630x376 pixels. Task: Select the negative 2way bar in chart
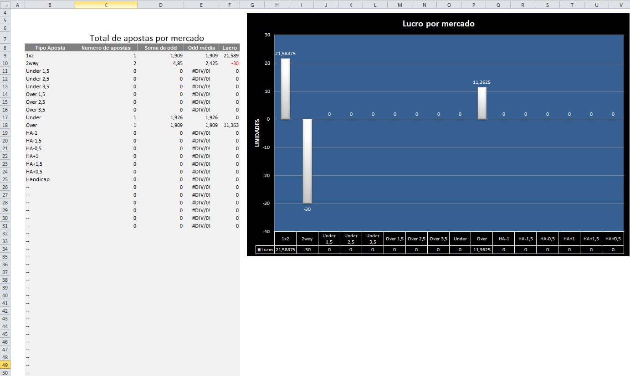click(x=307, y=161)
